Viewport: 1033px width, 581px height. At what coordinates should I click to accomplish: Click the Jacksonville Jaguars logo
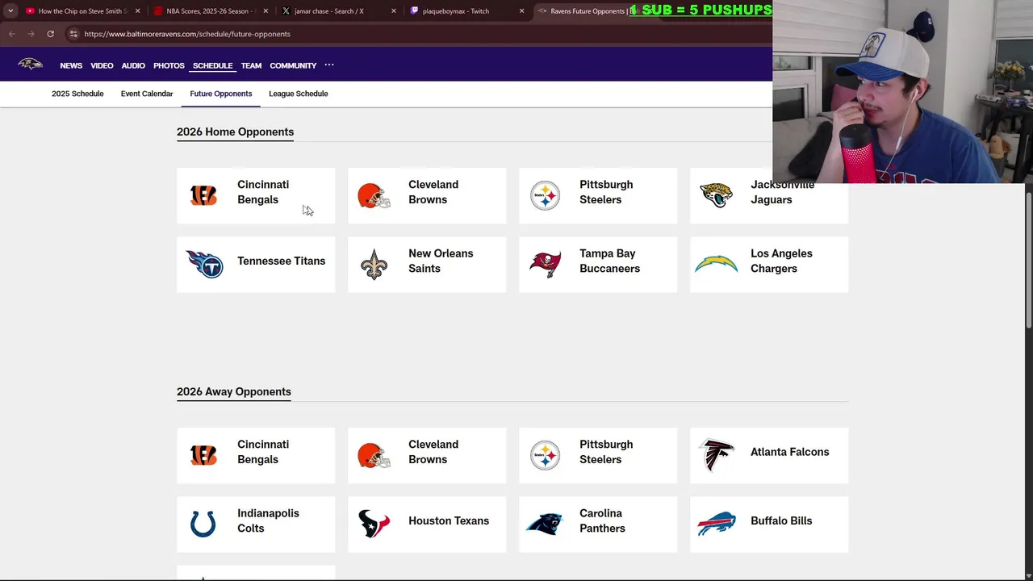pos(716,195)
